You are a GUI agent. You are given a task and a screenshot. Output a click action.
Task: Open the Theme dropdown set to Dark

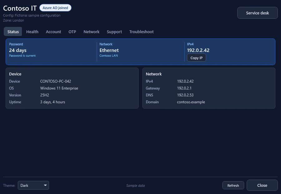click(x=33, y=185)
